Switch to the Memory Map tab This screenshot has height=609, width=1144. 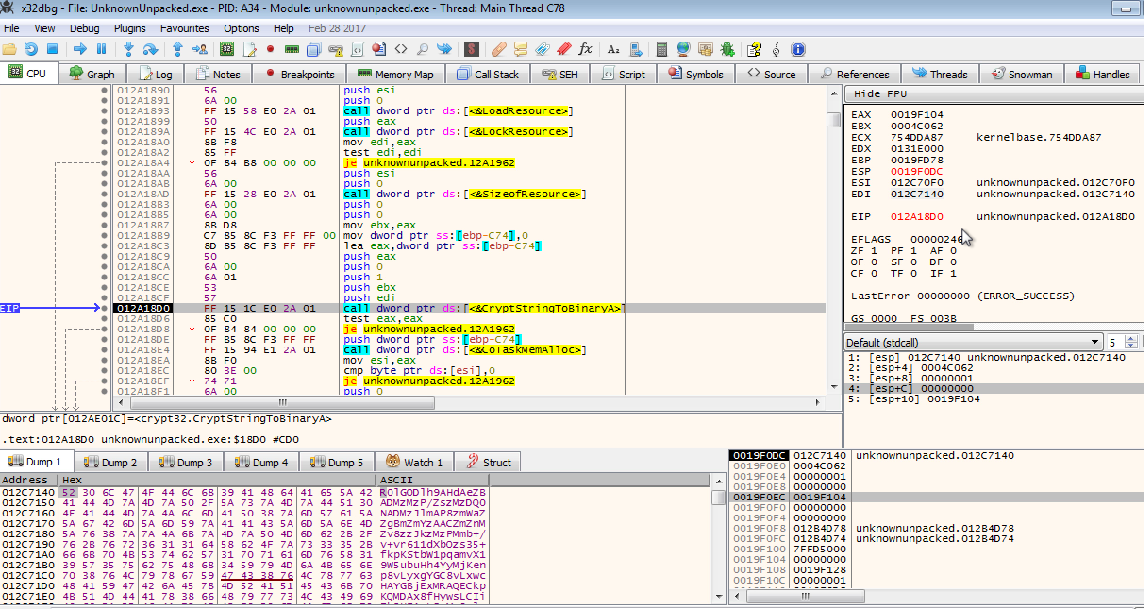(395, 74)
